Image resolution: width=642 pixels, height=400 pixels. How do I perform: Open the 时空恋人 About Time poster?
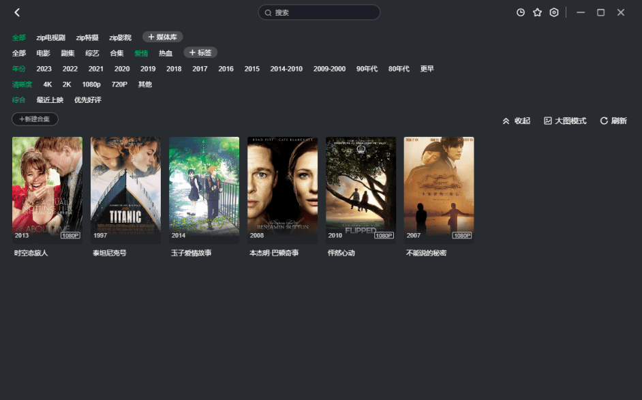[47, 190]
